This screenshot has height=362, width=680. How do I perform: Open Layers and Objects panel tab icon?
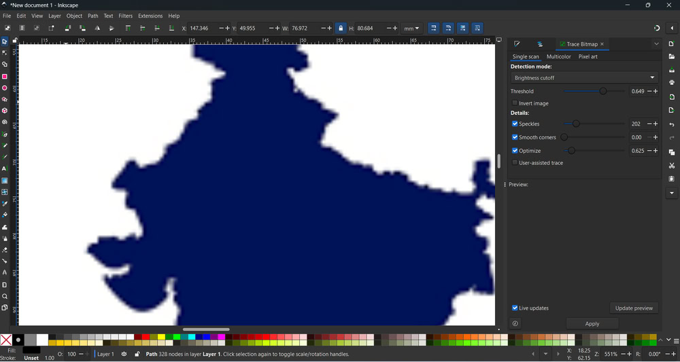[x=540, y=44]
